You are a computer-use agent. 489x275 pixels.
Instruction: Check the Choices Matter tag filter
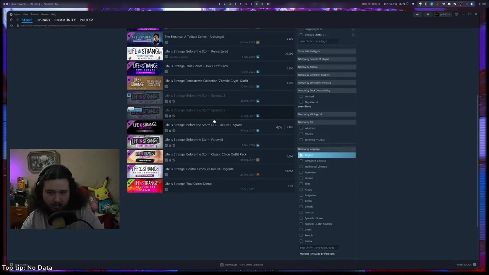[301, 35]
